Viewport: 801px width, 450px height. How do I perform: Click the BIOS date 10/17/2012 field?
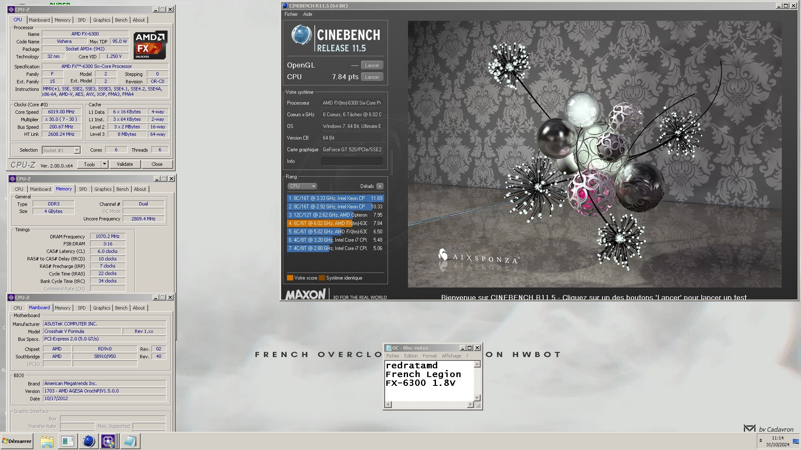pos(104,399)
